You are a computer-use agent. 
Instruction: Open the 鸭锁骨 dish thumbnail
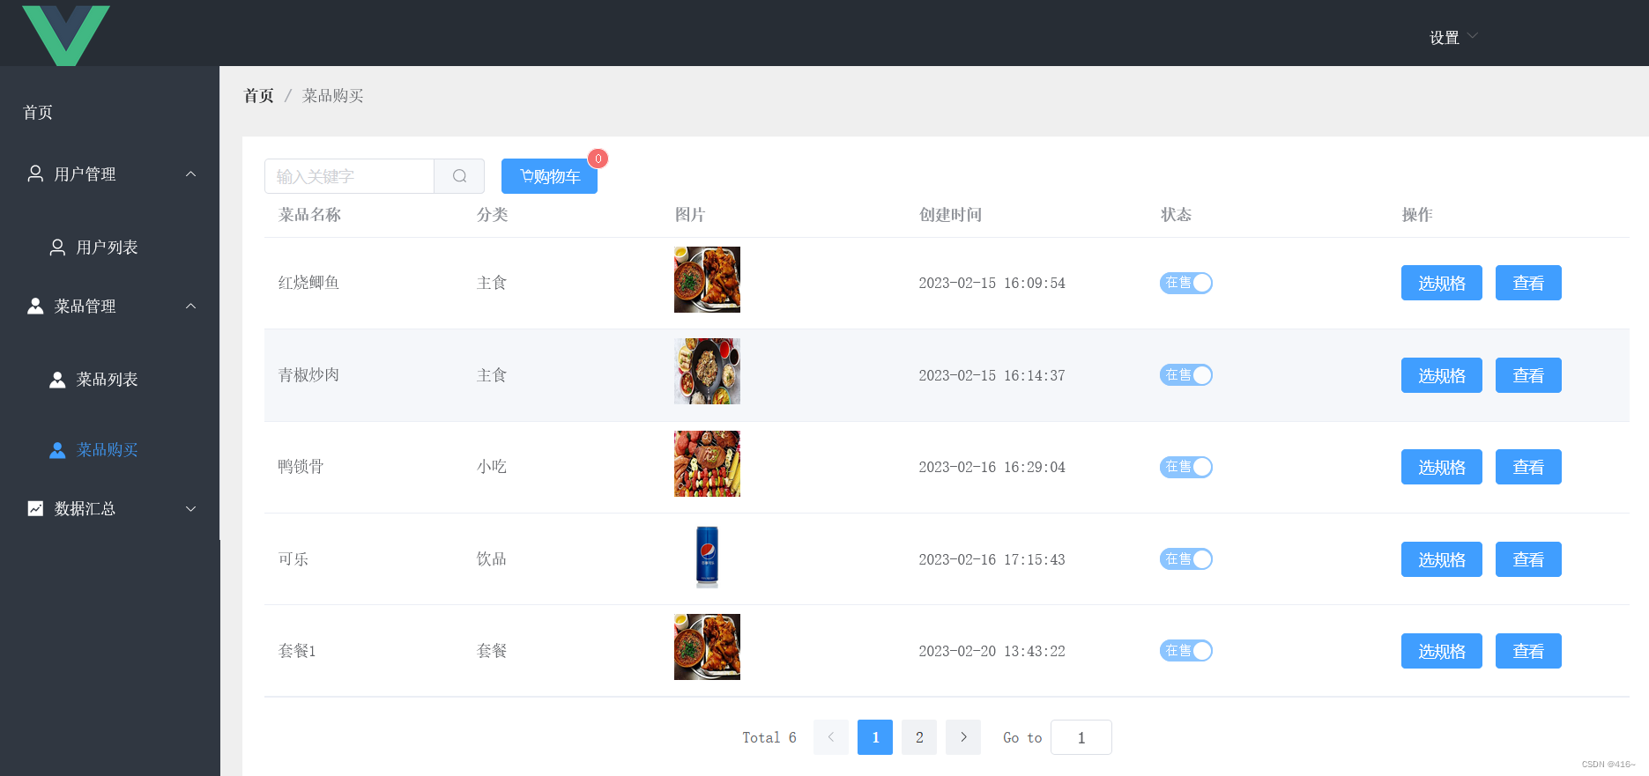pos(707,463)
